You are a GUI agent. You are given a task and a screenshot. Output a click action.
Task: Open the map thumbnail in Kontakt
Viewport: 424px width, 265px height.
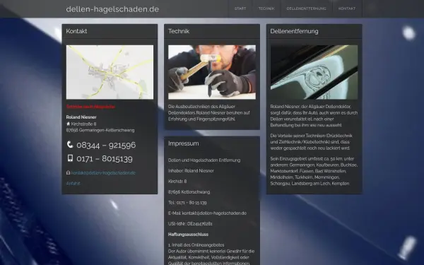point(110,72)
